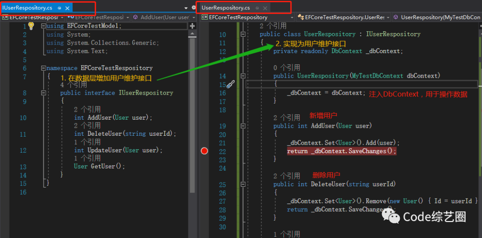Toggle pin on UserRespository.cs tab
This screenshot has height=238, width=482.
258,8
